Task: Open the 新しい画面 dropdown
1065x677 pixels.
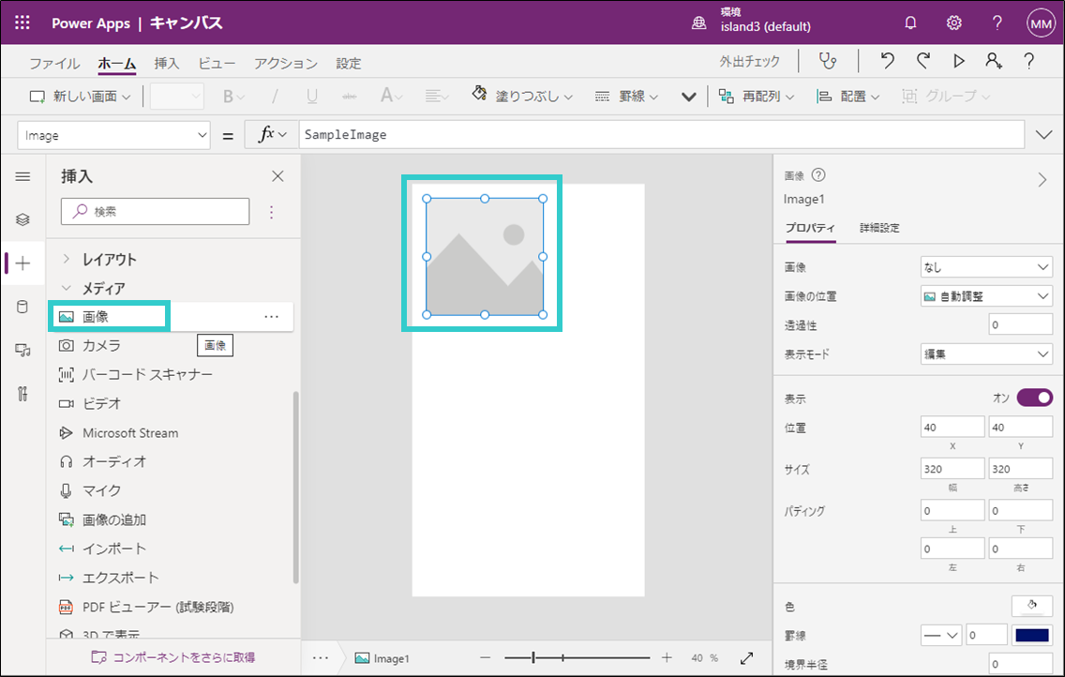Action: click(80, 97)
